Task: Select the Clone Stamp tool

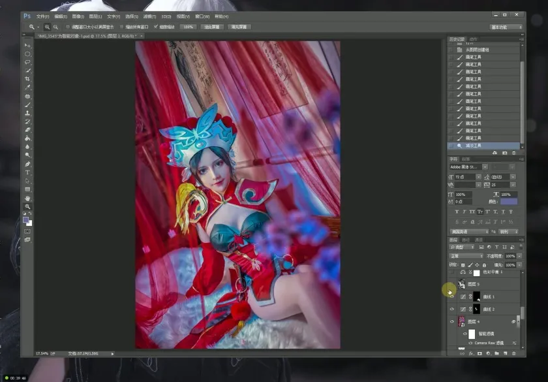Action: point(27,113)
